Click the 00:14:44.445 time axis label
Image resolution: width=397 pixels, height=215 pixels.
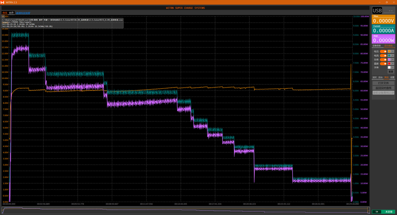[x=181, y=204]
